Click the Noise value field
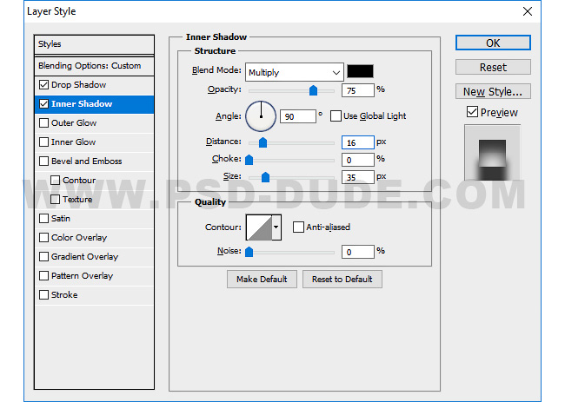The width and height of the screenshot is (565, 402). click(x=358, y=252)
